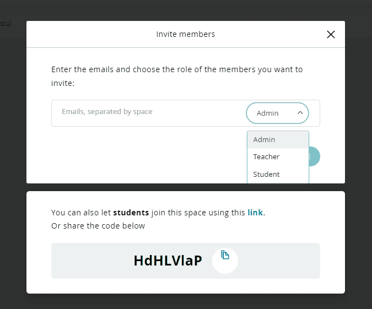The image size is (372, 309).
Task: Click the Invite members dialog title
Action: pos(186,34)
